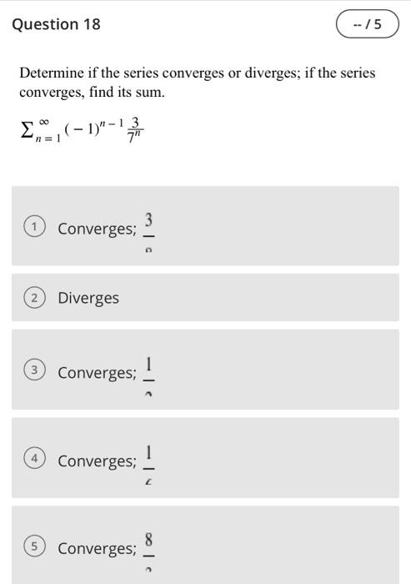Select radio button number 2 for Diverges
This screenshot has height=584, width=411.
pos(34,298)
